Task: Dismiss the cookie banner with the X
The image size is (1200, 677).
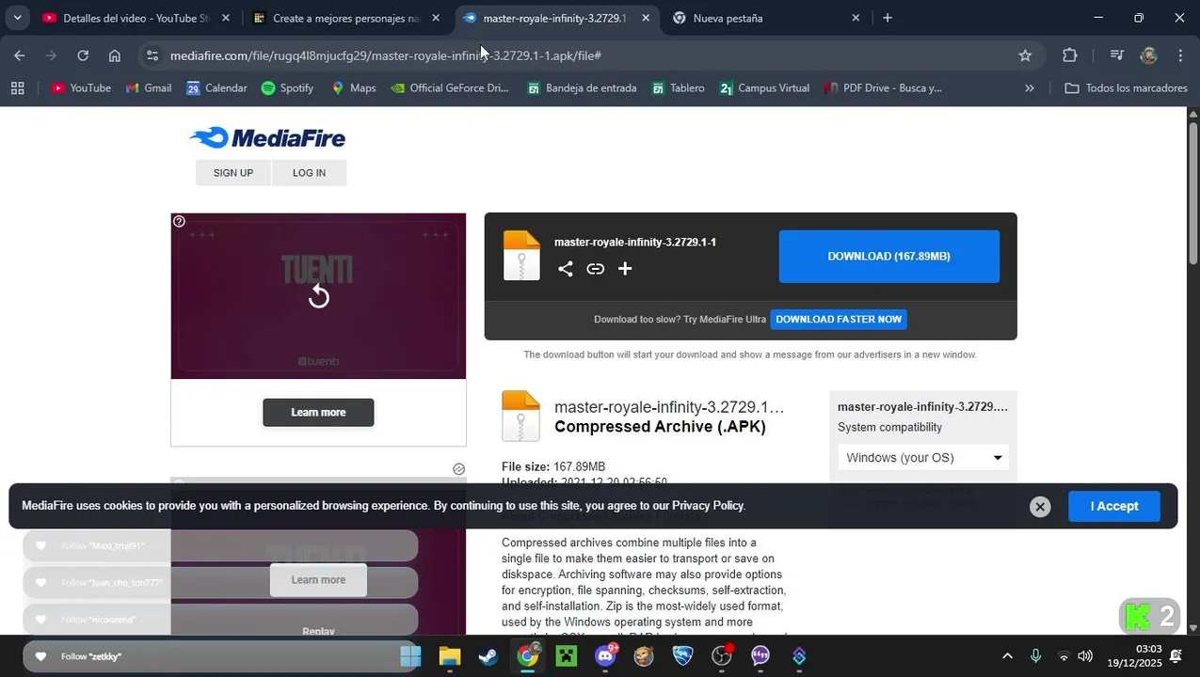Action: [x=1040, y=507]
